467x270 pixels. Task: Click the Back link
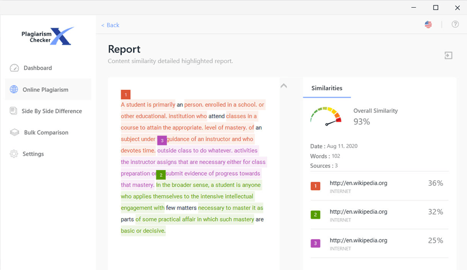click(110, 25)
